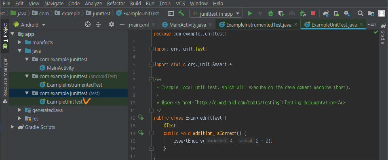Attach debugger to Android process icon
The image size is (388, 160).
click(x=302, y=14)
